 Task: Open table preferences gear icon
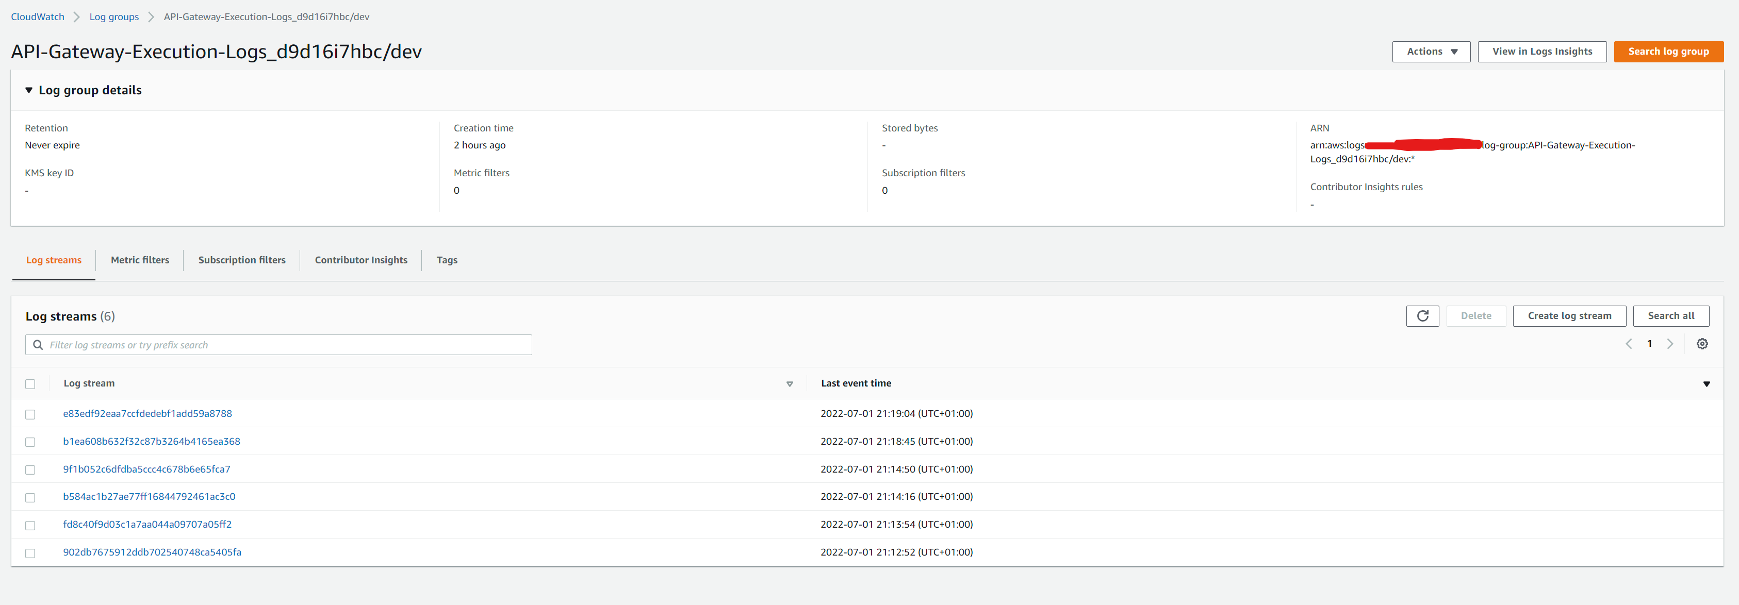[x=1702, y=344]
